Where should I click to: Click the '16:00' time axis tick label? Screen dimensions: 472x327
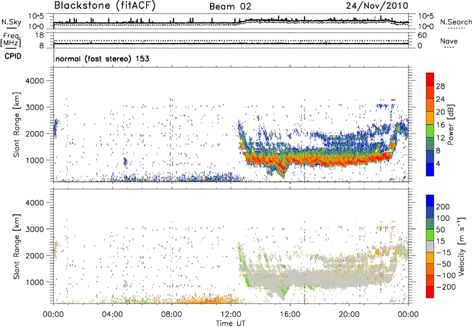click(x=290, y=315)
